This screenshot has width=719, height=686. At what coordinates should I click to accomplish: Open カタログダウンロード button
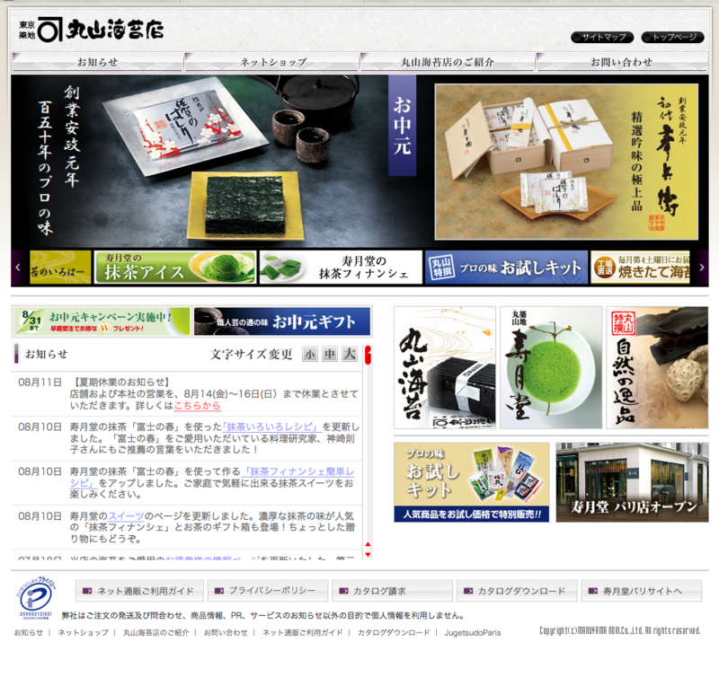(x=517, y=591)
